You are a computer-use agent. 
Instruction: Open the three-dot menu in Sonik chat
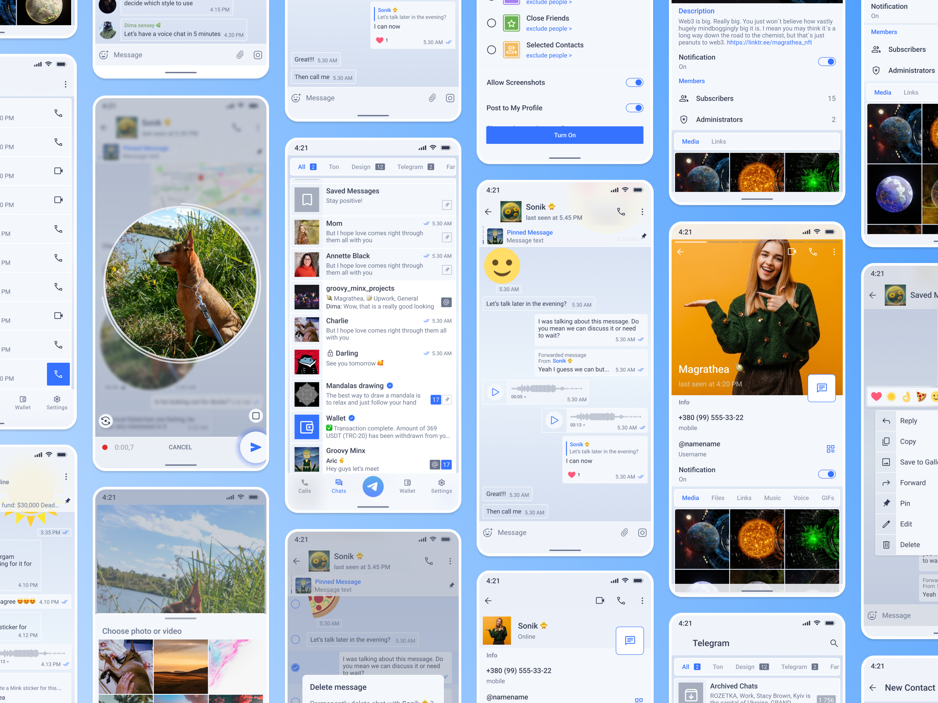[643, 211]
